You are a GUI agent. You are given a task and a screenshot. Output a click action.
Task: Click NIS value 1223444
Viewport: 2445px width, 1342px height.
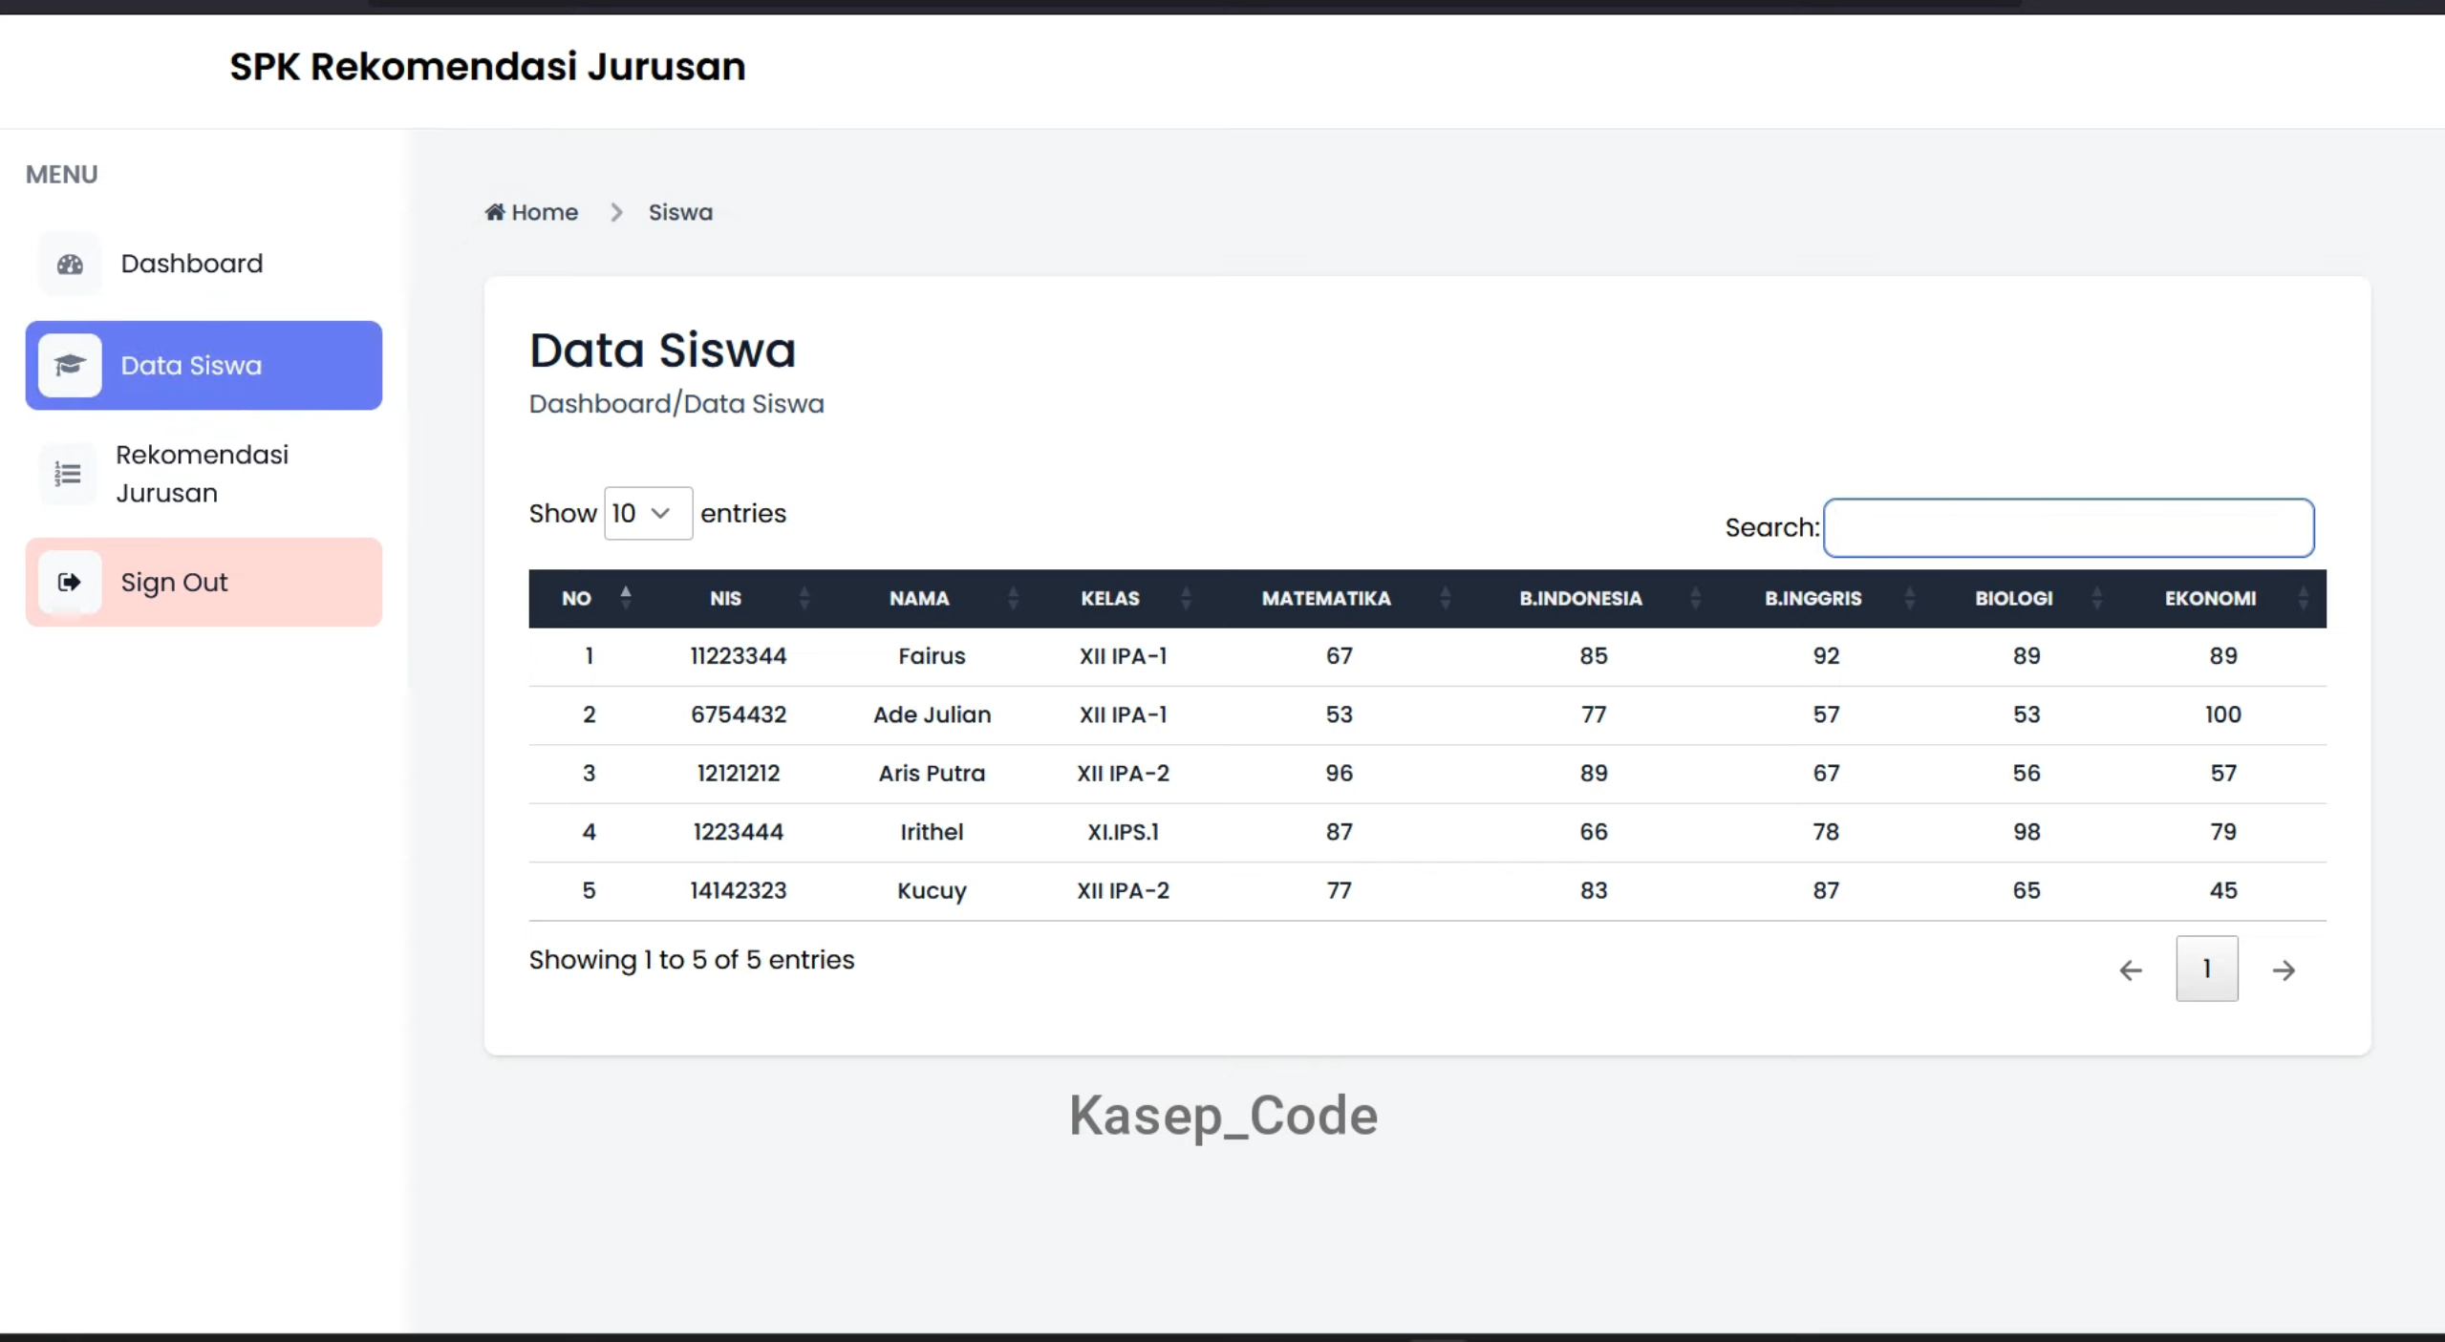click(739, 832)
